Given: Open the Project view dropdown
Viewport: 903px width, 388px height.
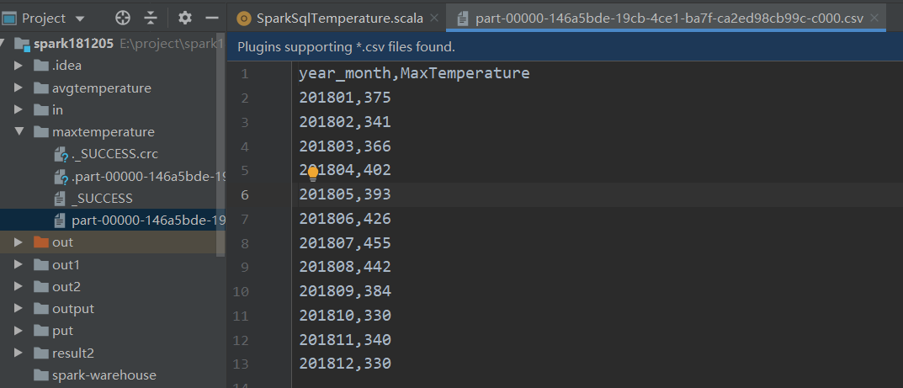Looking at the screenshot, I should click(x=80, y=18).
